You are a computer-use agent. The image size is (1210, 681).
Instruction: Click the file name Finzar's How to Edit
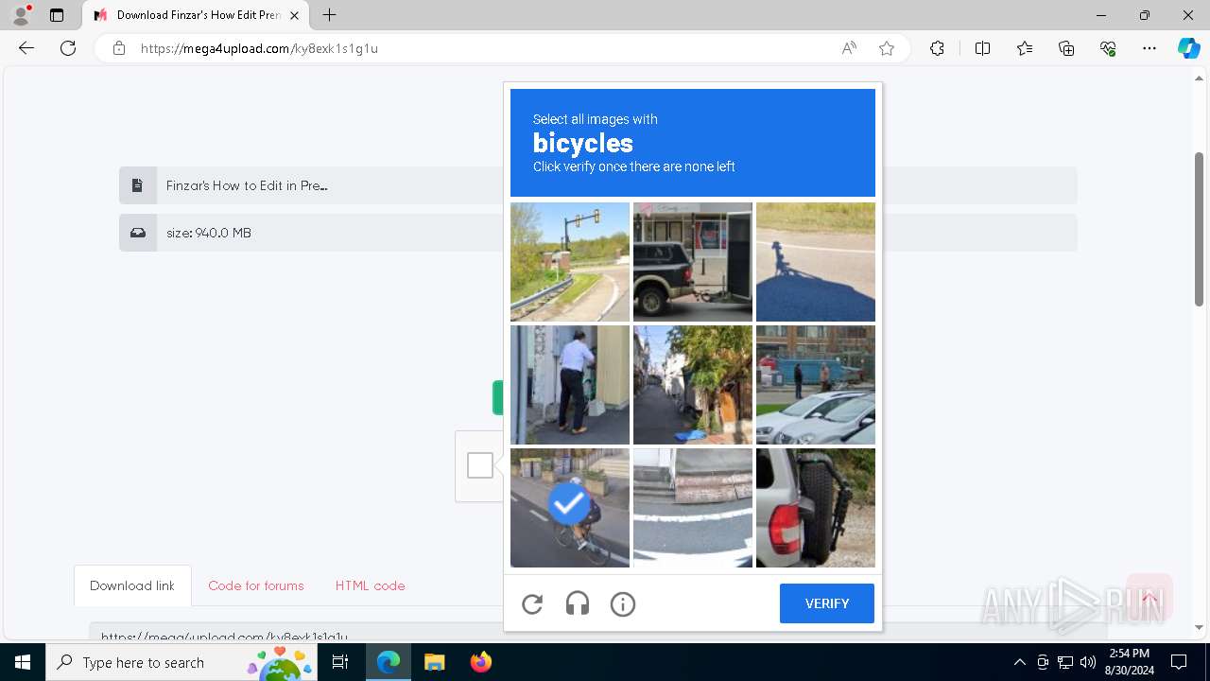[247, 185]
